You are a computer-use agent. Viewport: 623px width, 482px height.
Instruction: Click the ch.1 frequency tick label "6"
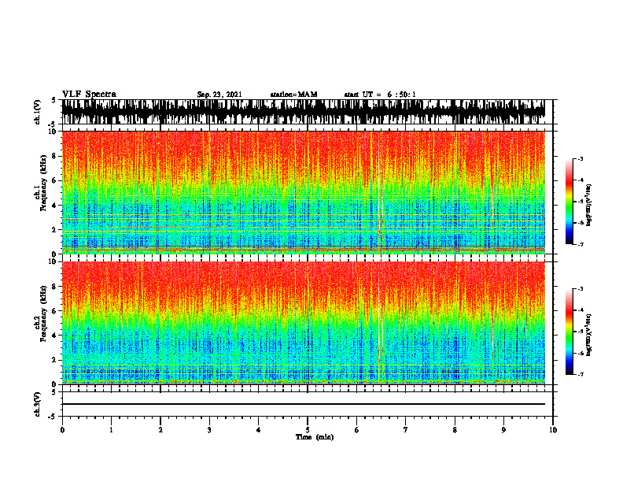tap(55, 180)
